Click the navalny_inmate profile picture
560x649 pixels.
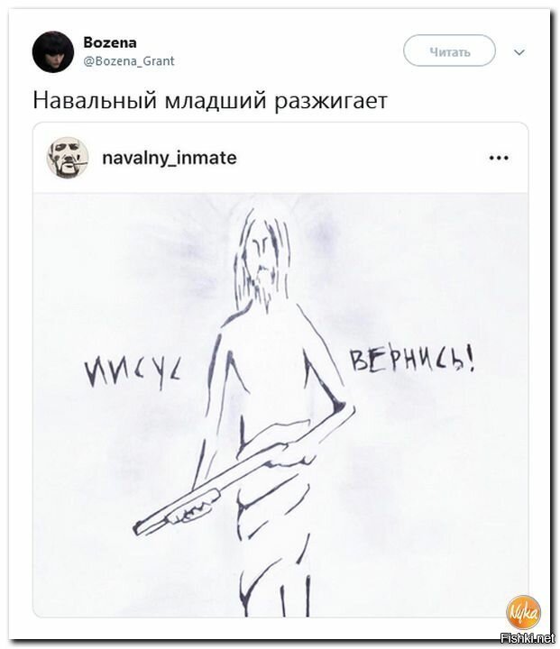(x=67, y=158)
